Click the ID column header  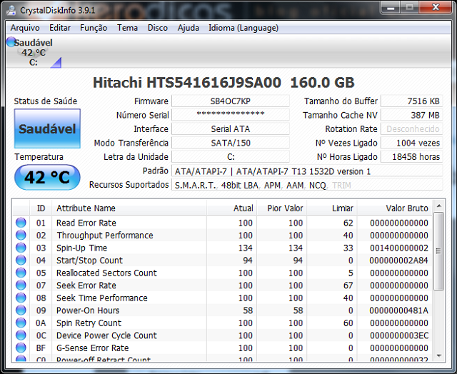41,208
